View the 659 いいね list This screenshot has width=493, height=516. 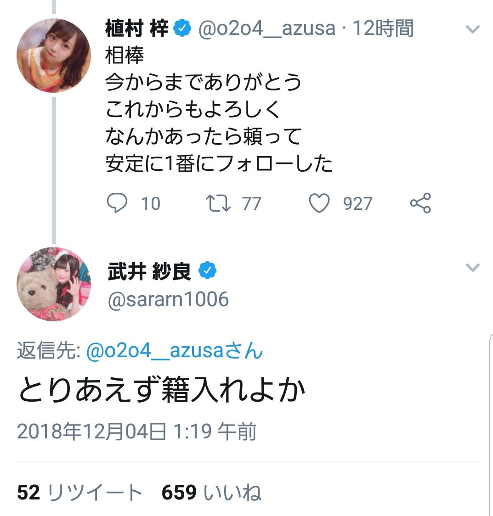tap(211, 493)
